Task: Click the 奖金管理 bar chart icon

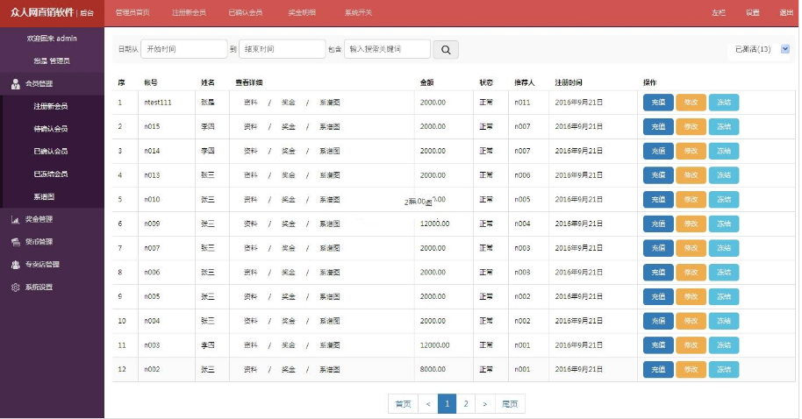Action: tap(16, 219)
